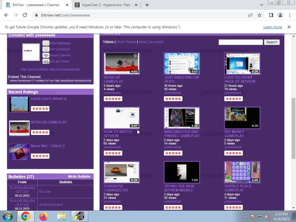Switch to the HyperCam 2 tab

106,5
